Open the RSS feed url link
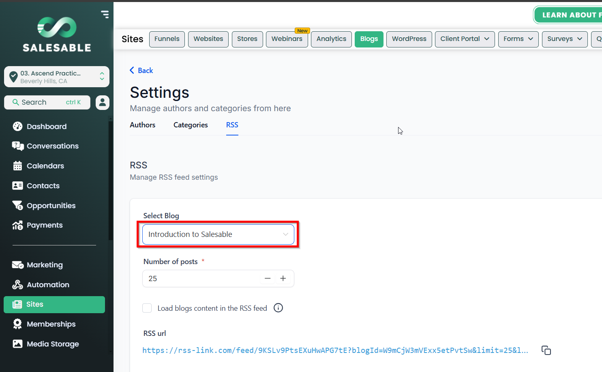Image resolution: width=602 pixels, height=372 pixels. pos(335,350)
